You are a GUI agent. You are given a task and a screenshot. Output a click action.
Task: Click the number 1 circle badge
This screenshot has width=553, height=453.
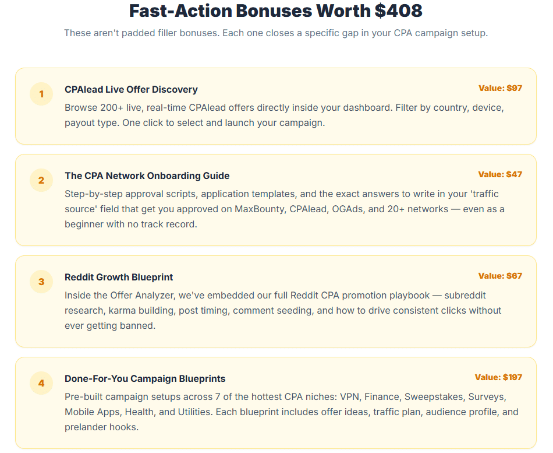[x=41, y=94]
